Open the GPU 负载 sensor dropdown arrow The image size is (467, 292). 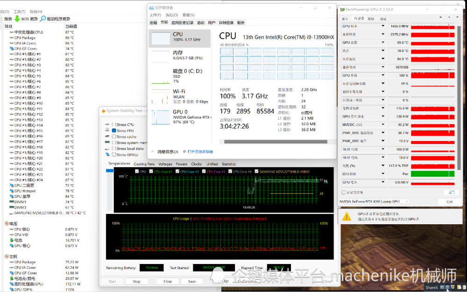tap(383, 75)
